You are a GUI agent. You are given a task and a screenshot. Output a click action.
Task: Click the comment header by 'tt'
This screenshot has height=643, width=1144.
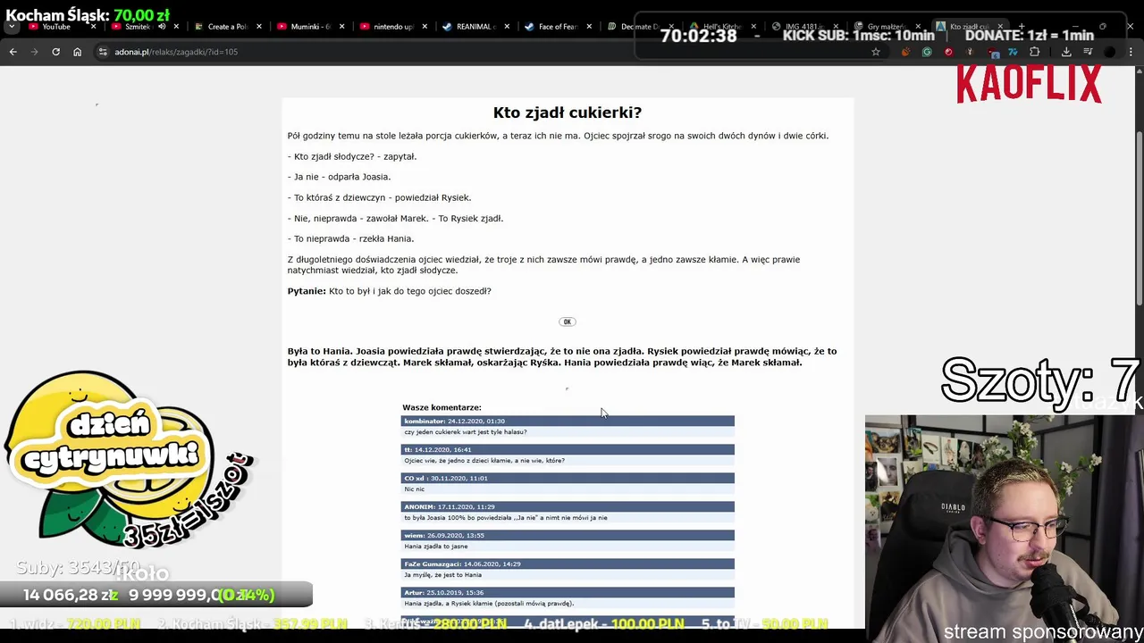click(x=568, y=449)
